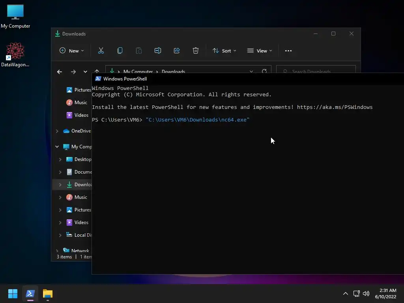Click the File Explorer taskbar icon
The height and width of the screenshot is (303, 404).
48,294
